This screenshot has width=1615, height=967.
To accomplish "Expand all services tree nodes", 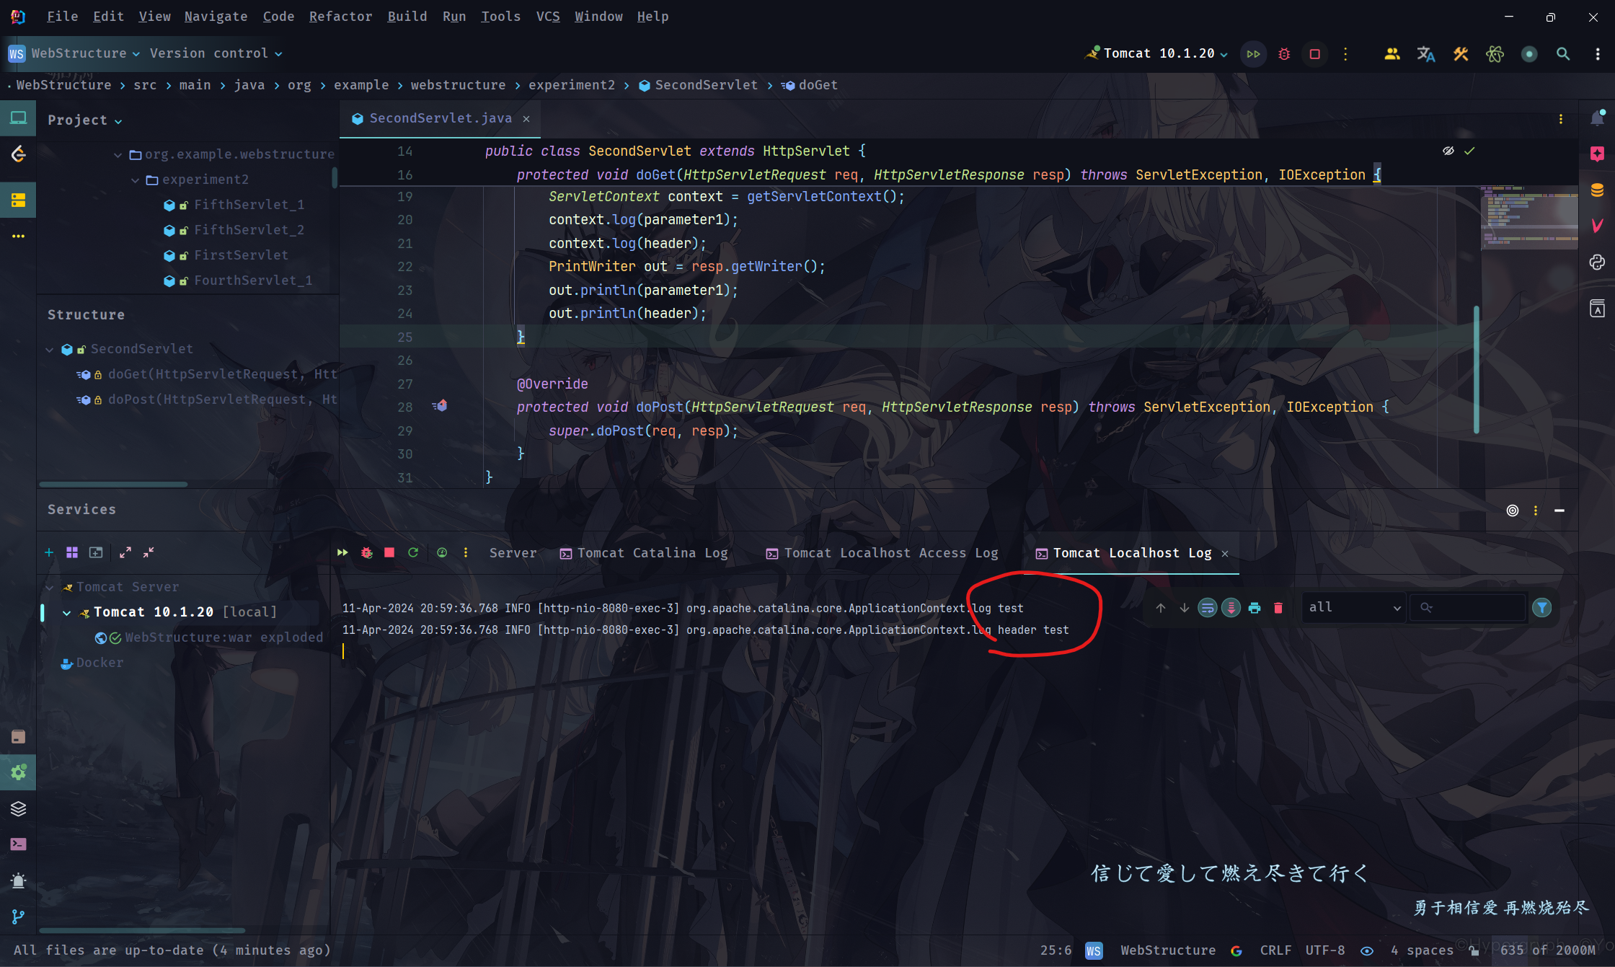I will pyautogui.click(x=125, y=552).
